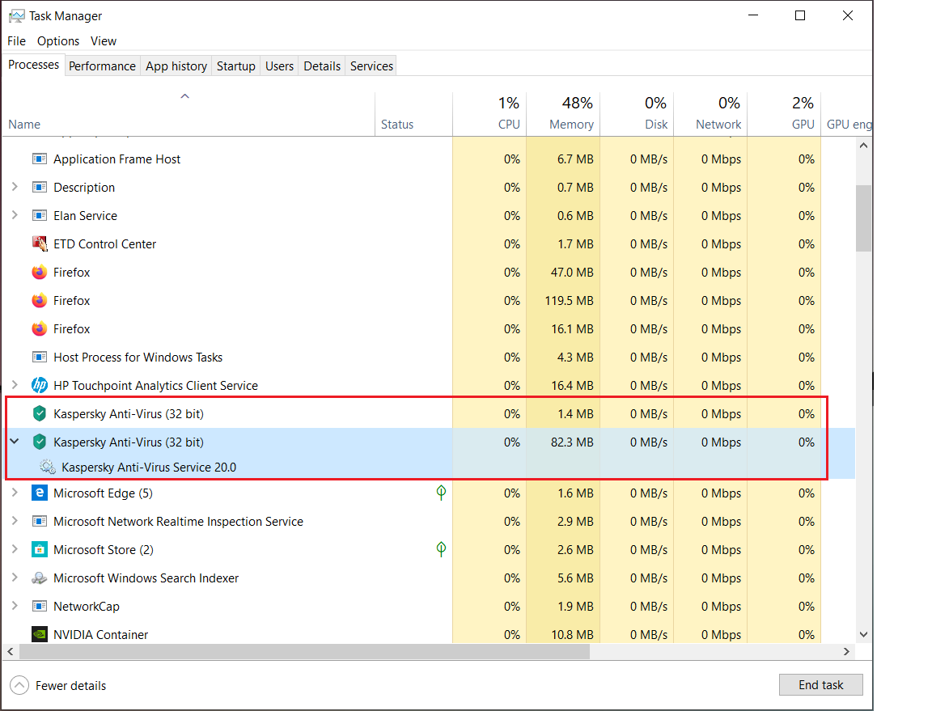Click the Windows Search Indexer icon
This screenshot has width=932, height=711.
tap(40, 578)
